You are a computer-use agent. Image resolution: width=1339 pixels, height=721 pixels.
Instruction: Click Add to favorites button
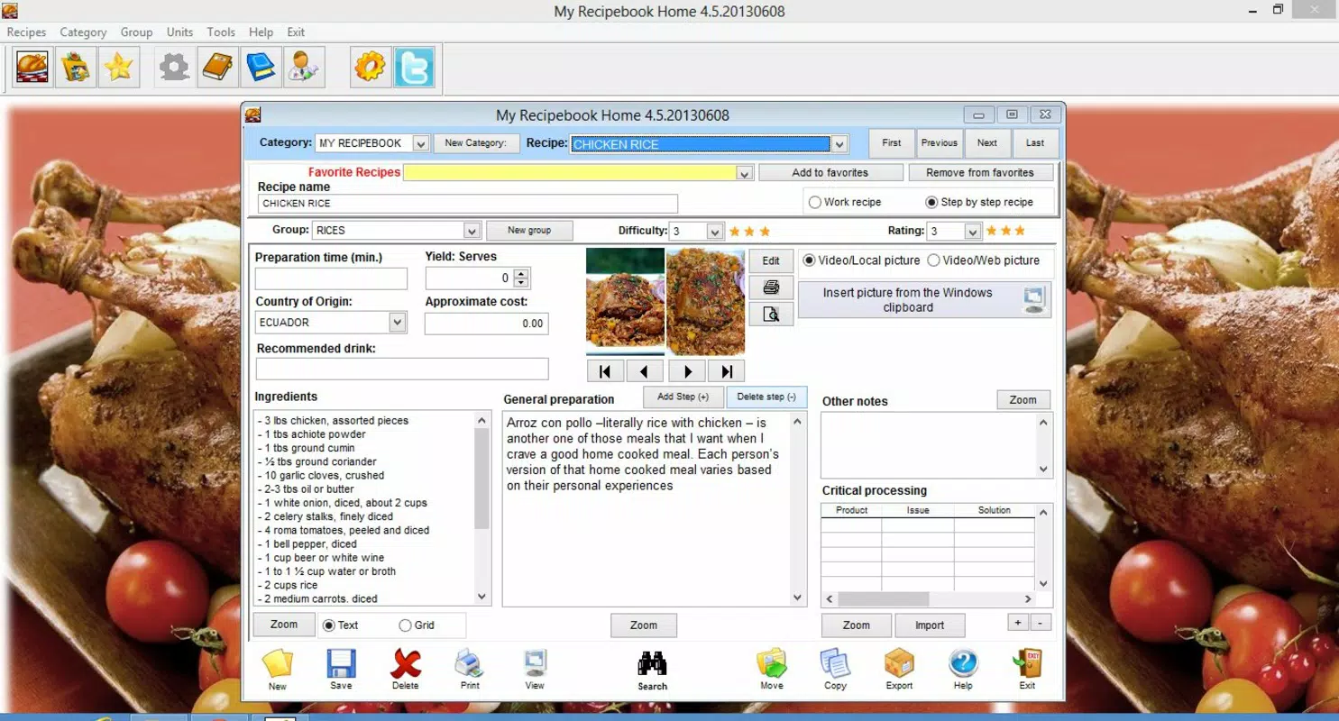point(830,172)
